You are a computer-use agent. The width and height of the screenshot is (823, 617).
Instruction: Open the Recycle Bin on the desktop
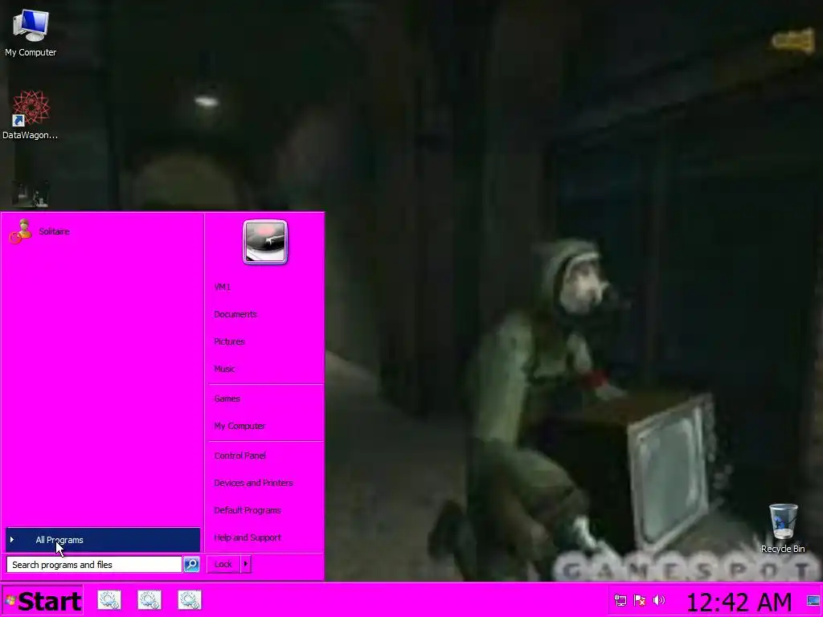783,529
